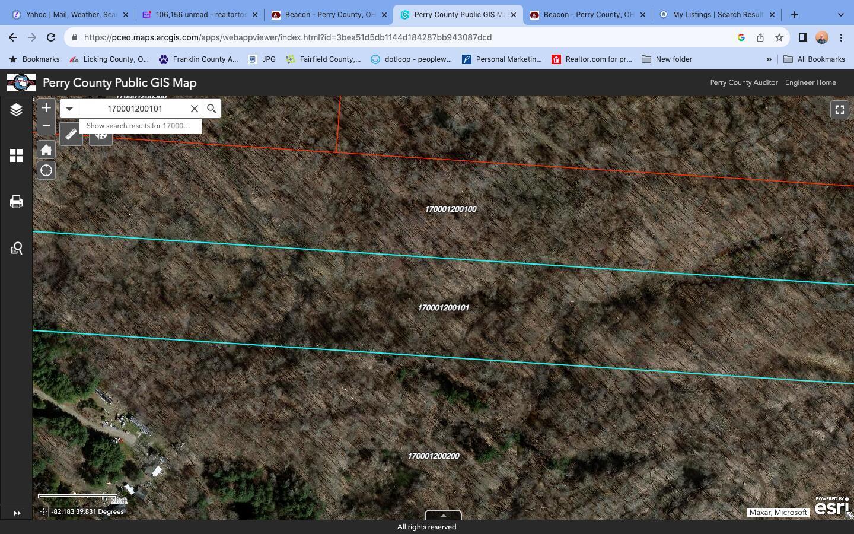Open the Engineer Home link
Screen dimensions: 854x534
[811, 82]
